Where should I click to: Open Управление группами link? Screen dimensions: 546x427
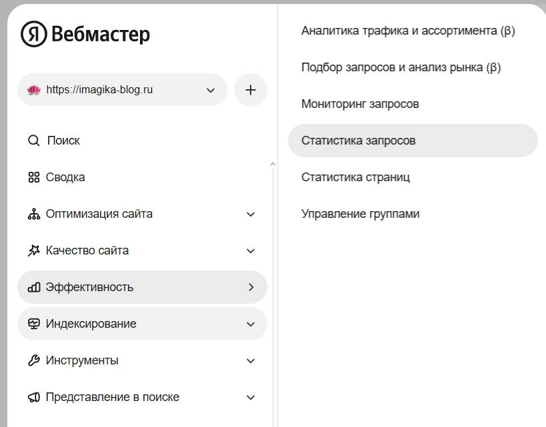point(360,214)
